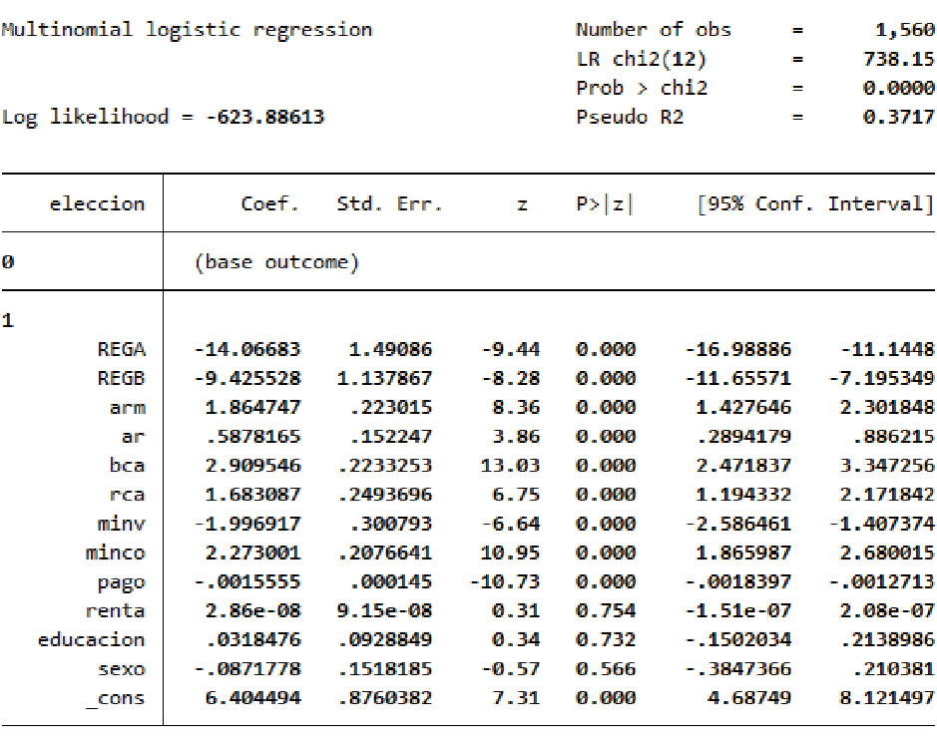This screenshot has height=742, width=937.
Task: Click the Log likelihood value -623.88613
Action: (x=264, y=117)
